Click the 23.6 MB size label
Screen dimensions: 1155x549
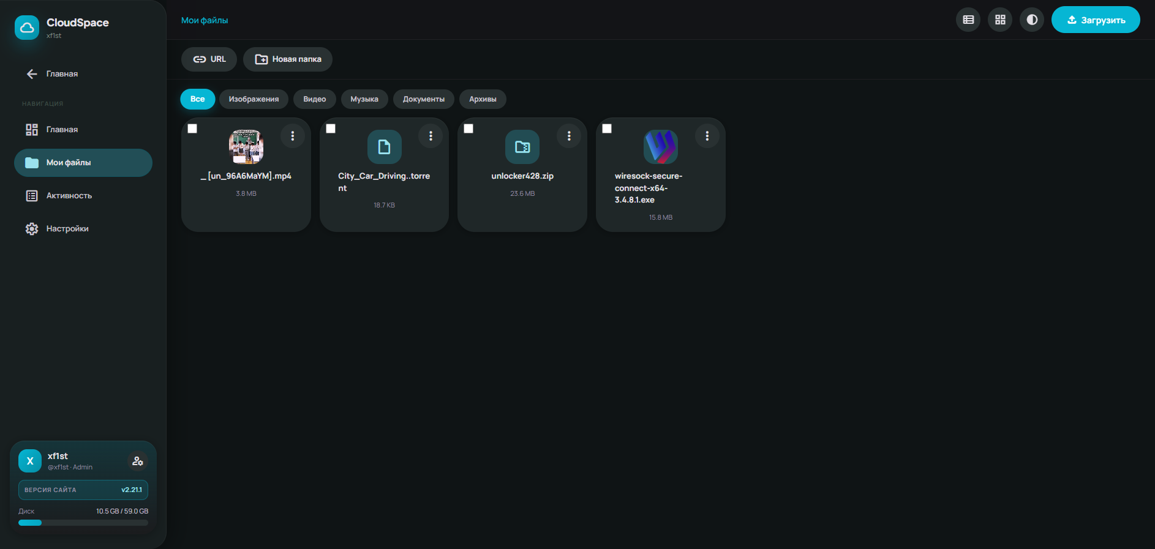(x=522, y=193)
